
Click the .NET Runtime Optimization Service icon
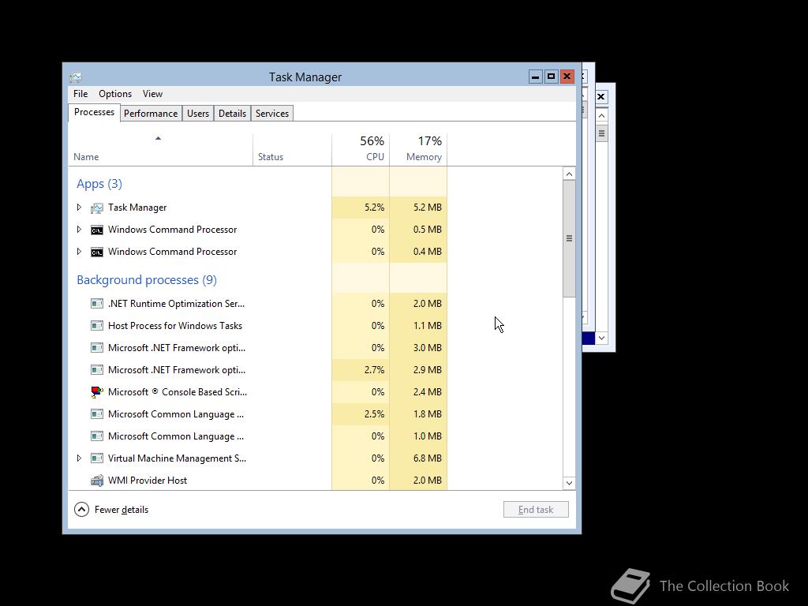point(97,304)
